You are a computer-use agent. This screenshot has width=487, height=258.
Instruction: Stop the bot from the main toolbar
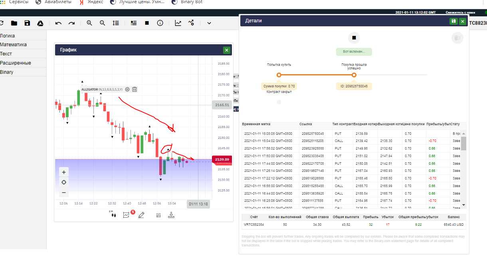coord(147,23)
